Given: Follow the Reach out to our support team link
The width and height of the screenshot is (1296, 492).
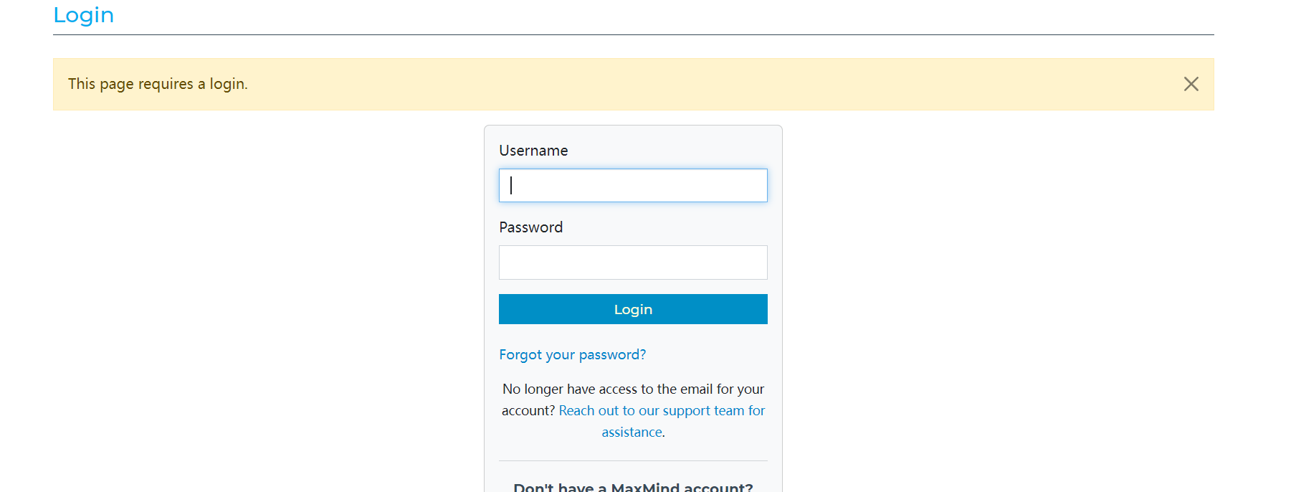Looking at the screenshot, I should pyautogui.click(x=661, y=411).
